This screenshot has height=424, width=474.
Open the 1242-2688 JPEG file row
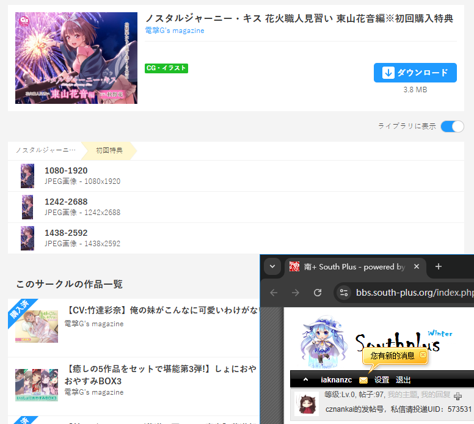(236, 207)
